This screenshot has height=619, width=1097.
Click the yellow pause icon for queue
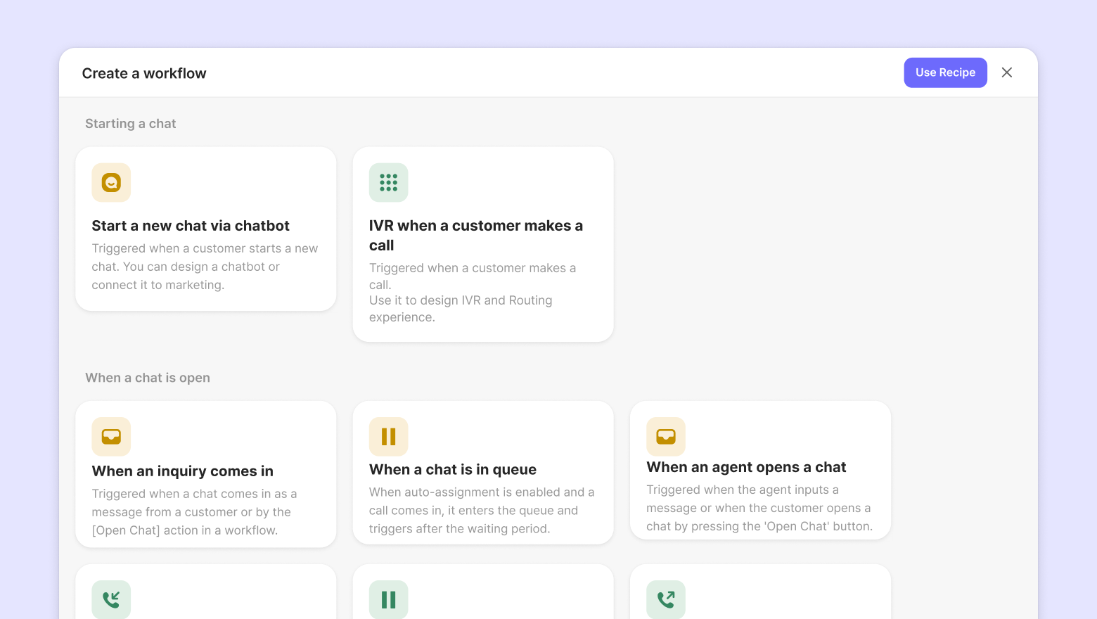388,437
